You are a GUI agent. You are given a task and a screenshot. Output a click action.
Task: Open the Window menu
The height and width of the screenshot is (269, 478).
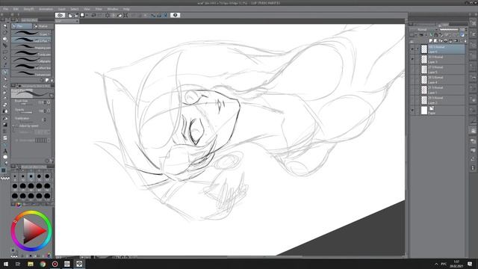click(x=113, y=9)
